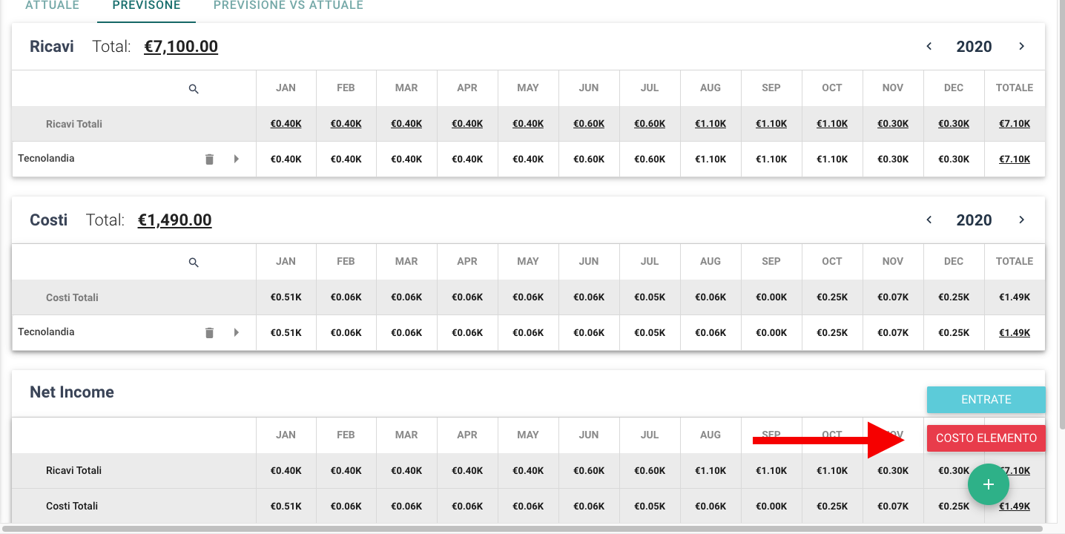1065x534 pixels.
Task: Open the Costi total €1,490.00 link
Action: point(174,220)
